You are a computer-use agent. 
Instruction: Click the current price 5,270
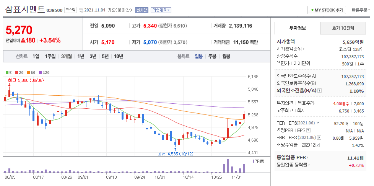pos(19,30)
